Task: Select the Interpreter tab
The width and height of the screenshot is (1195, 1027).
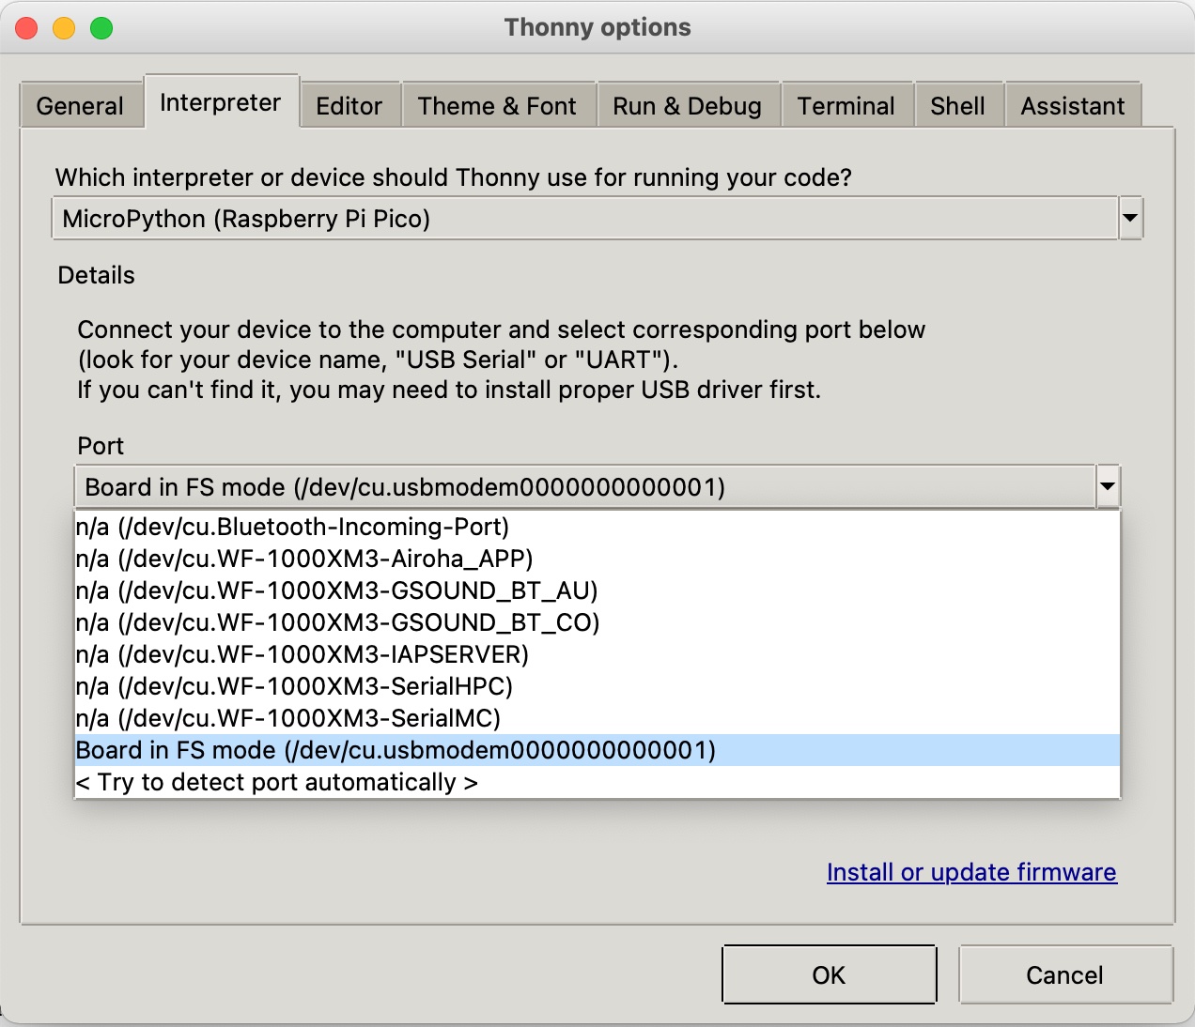Action: click(221, 101)
